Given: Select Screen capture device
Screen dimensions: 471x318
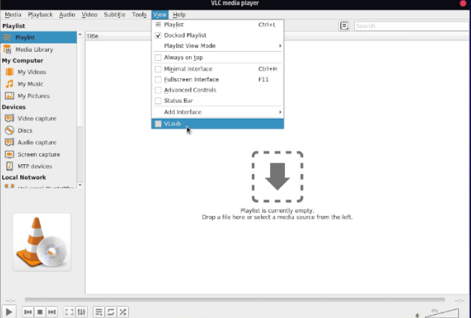Looking at the screenshot, I should pyautogui.click(x=38, y=154).
